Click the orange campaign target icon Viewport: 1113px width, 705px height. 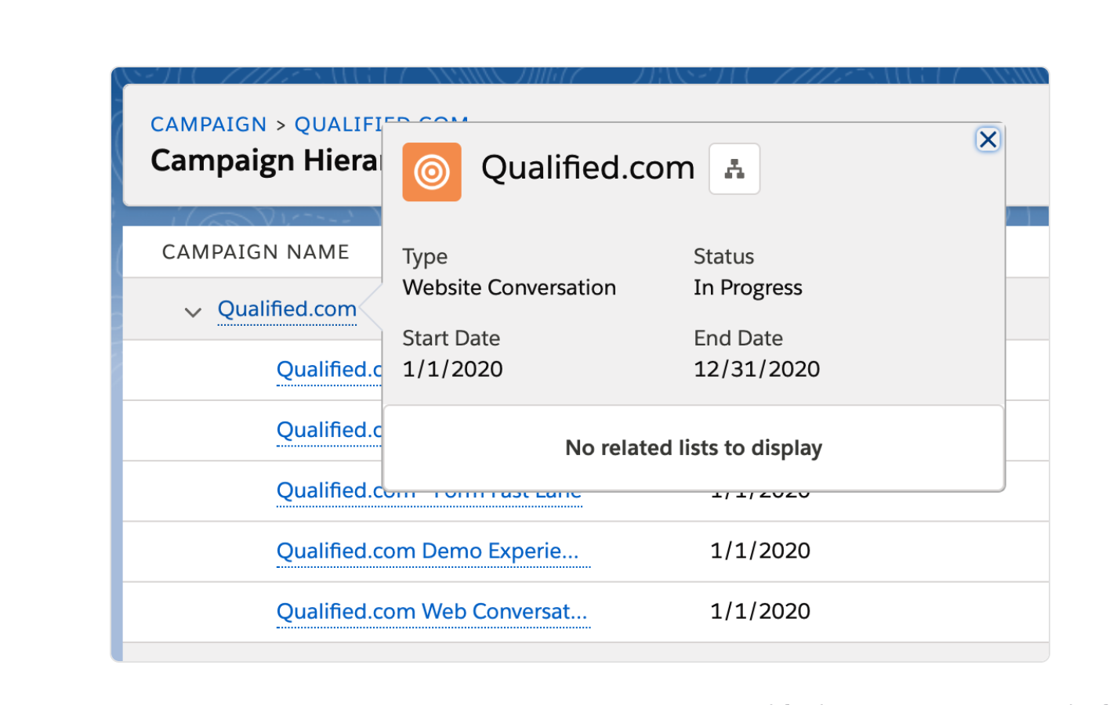click(432, 172)
